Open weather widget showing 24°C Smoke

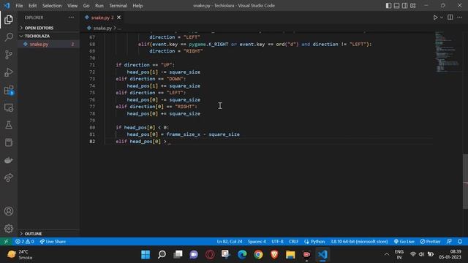point(20,254)
